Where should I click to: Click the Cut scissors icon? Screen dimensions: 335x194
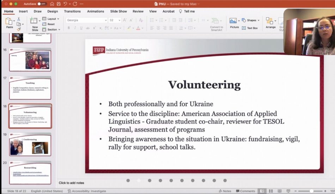tap(19, 19)
